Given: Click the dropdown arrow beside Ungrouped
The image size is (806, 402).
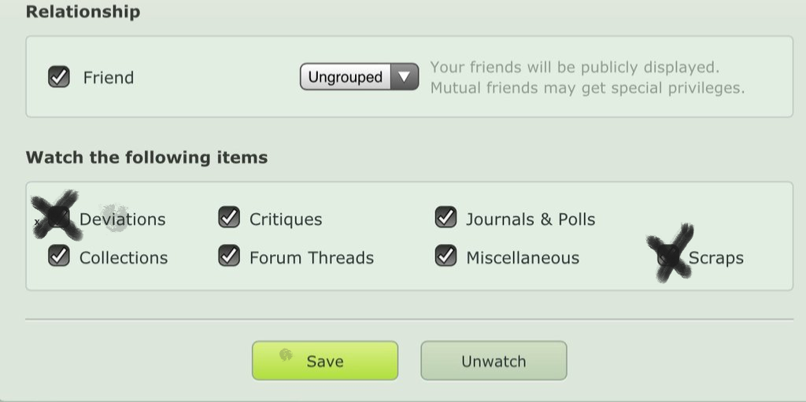Looking at the screenshot, I should [x=405, y=76].
